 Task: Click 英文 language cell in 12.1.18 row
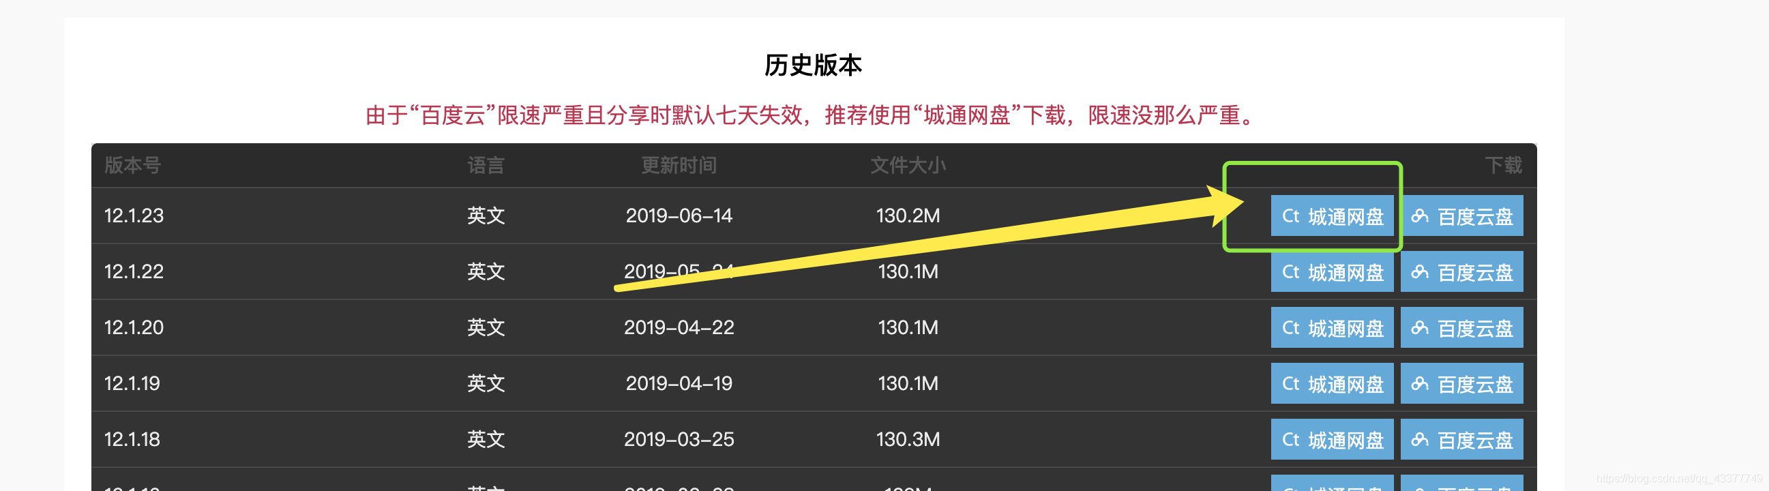click(x=486, y=439)
